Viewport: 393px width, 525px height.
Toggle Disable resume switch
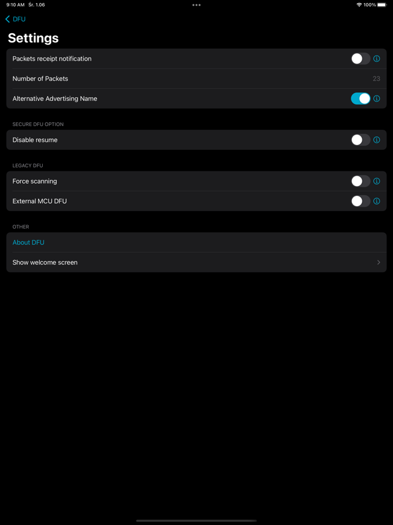[361, 140]
